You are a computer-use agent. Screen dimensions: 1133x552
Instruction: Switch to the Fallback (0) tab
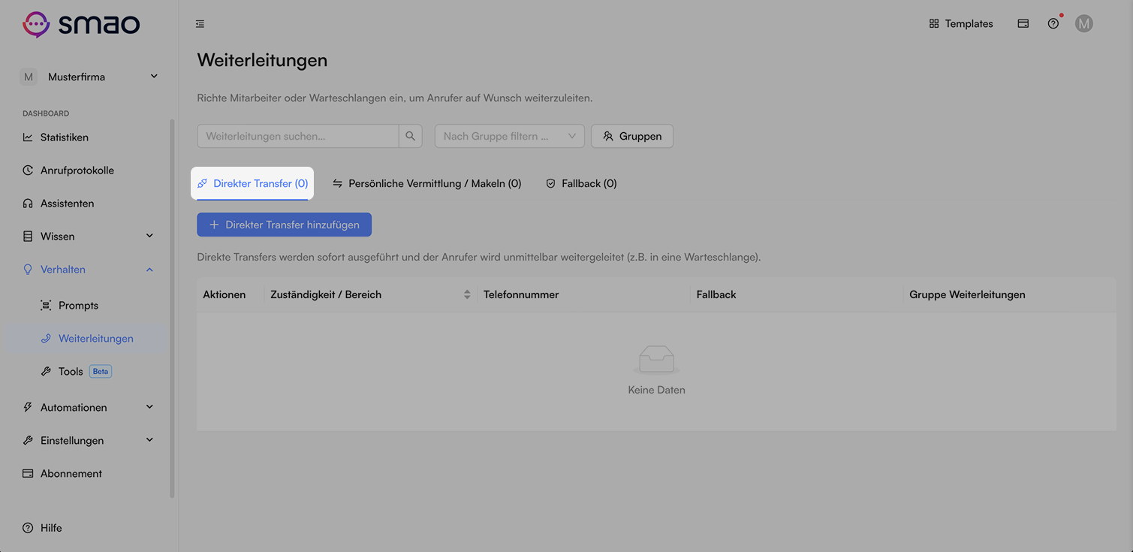pyautogui.click(x=581, y=183)
